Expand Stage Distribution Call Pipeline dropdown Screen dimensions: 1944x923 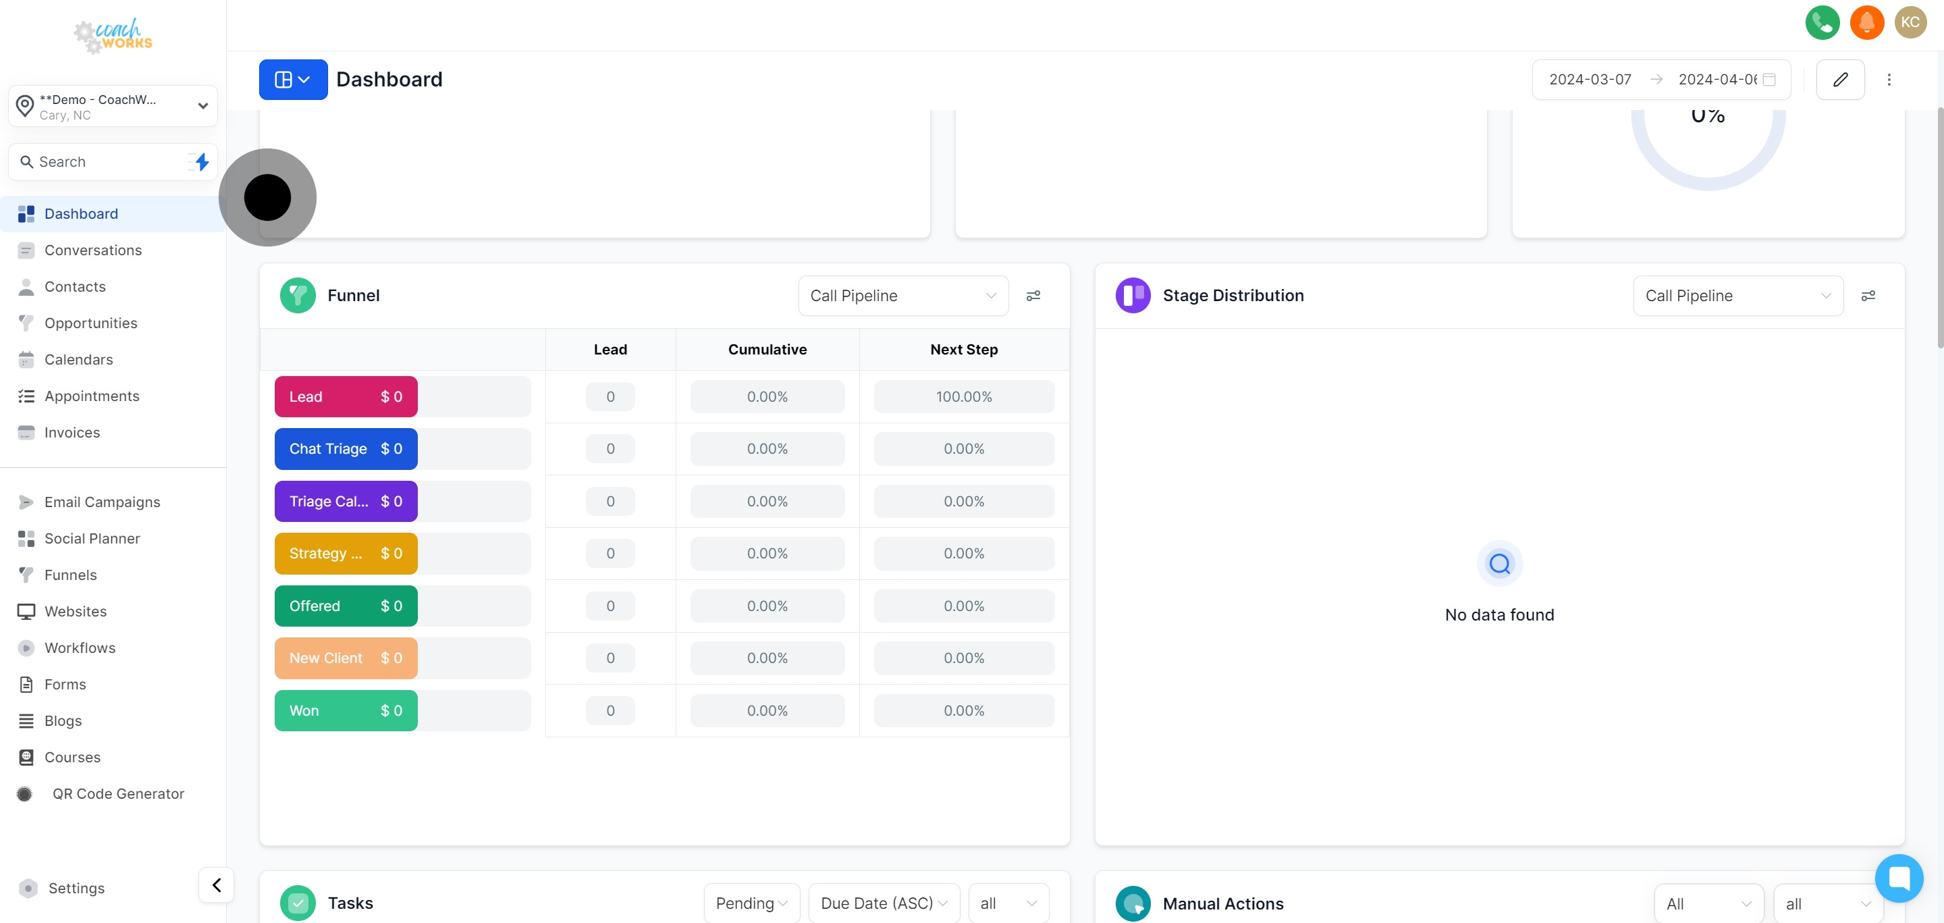pyautogui.click(x=1737, y=296)
